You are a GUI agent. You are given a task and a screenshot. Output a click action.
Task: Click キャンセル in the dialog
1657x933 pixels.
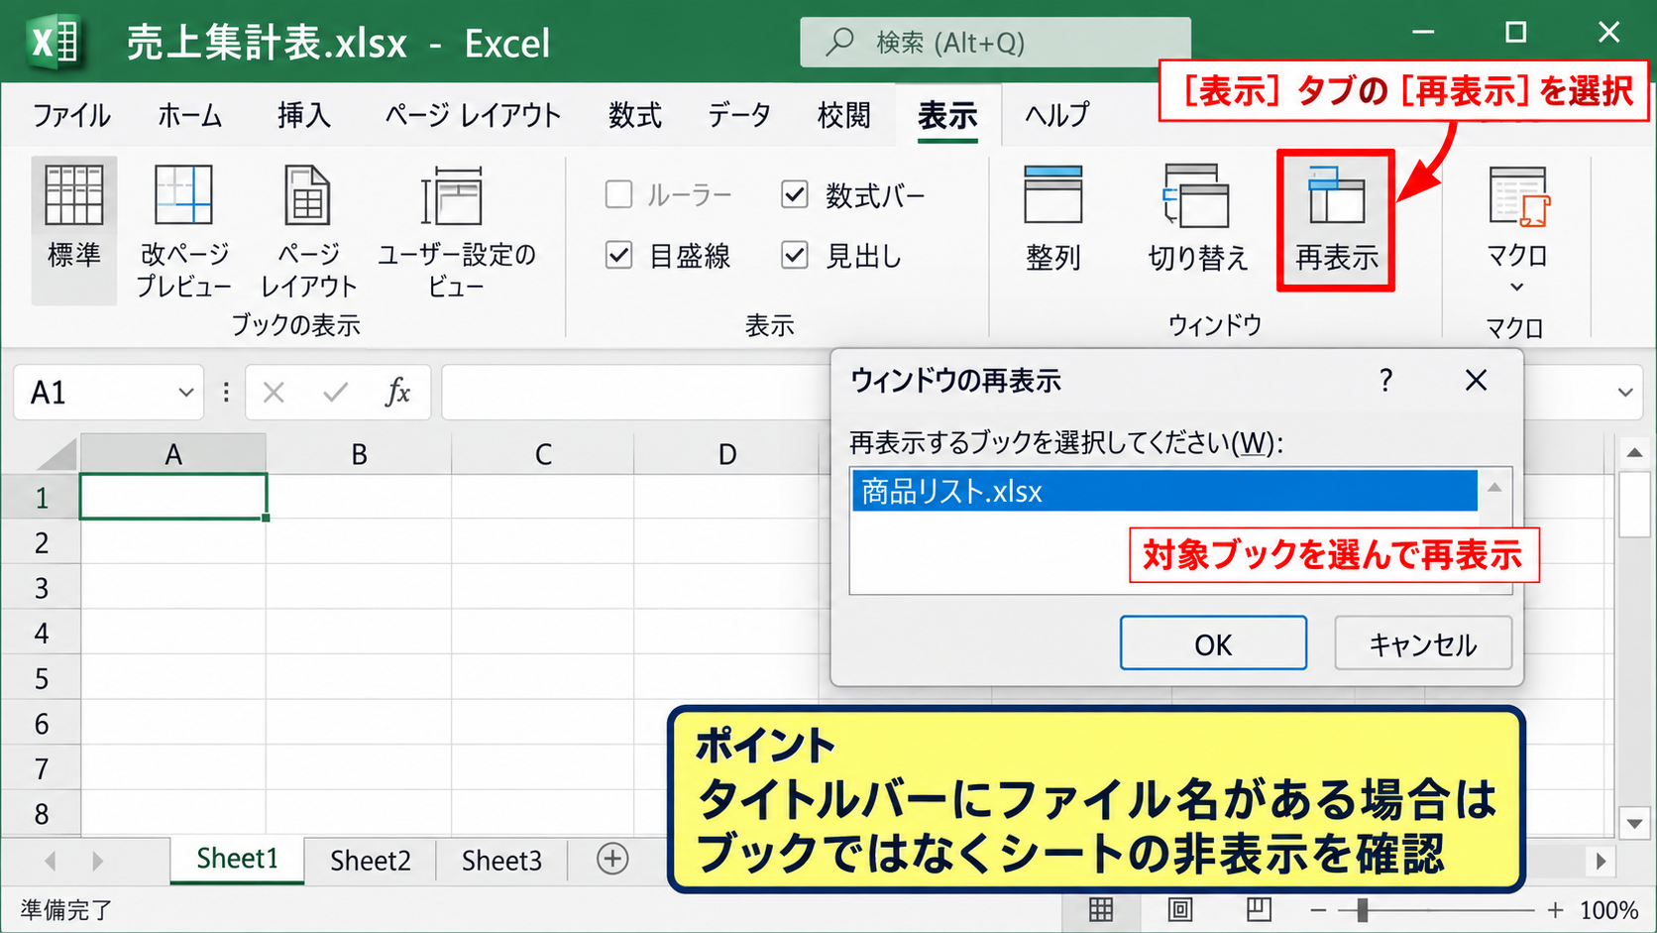point(1423,643)
